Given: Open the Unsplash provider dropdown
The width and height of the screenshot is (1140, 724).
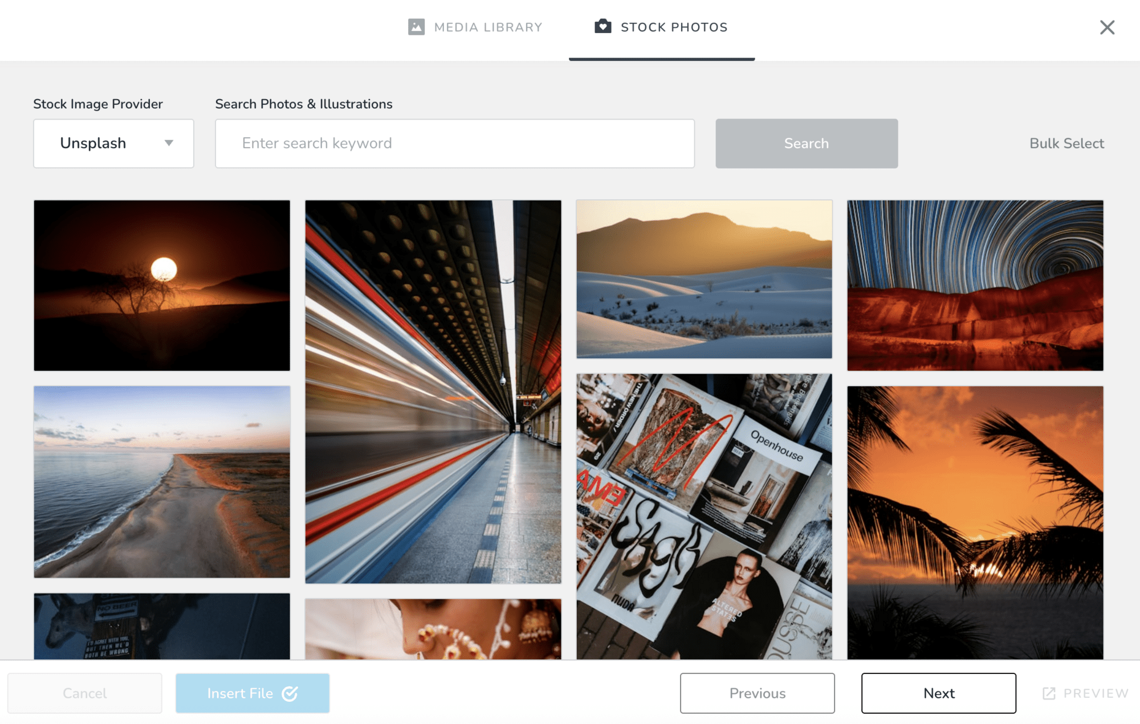Looking at the screenshot, I should (113, 144).
